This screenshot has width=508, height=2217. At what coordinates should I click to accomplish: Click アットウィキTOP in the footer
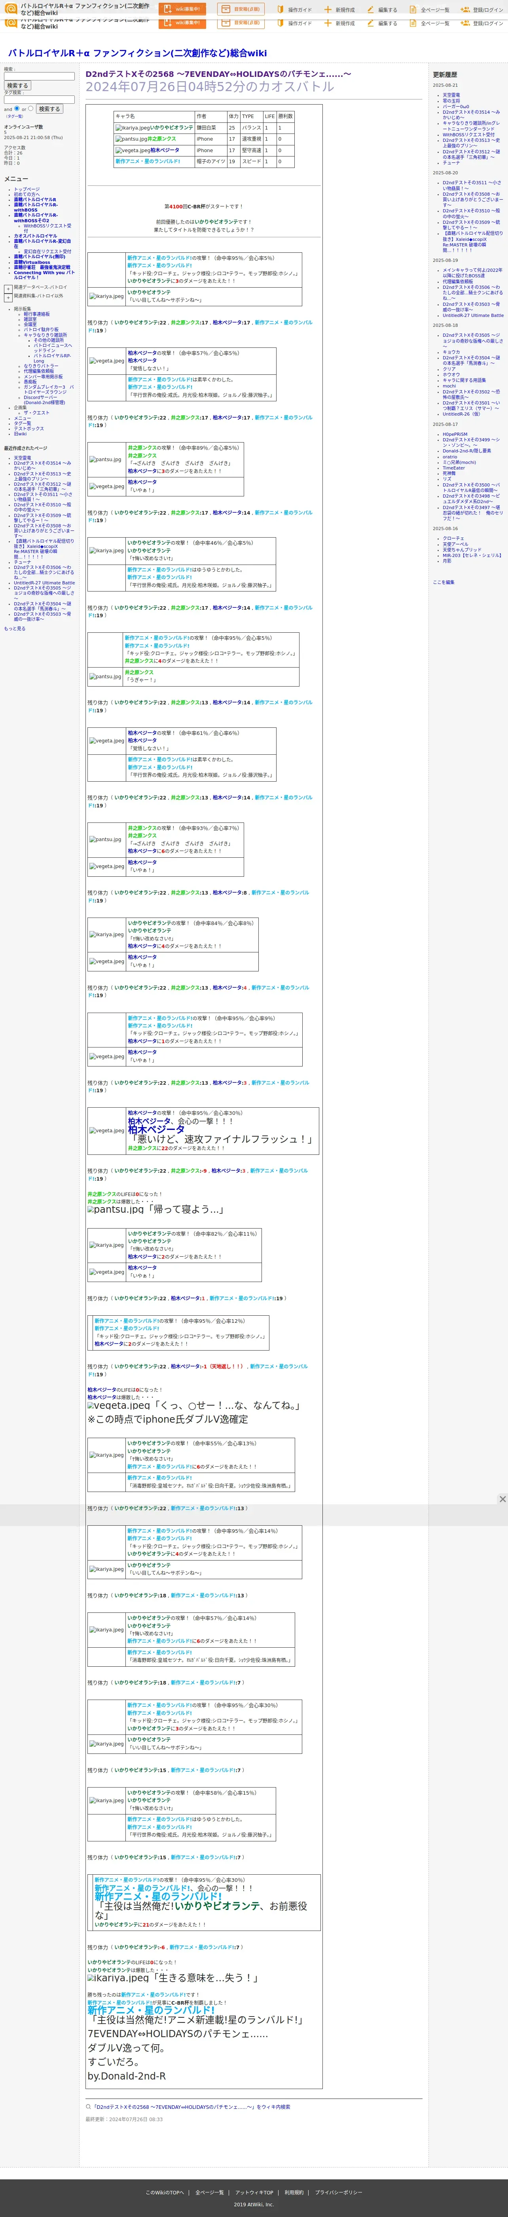point(254,2192)
